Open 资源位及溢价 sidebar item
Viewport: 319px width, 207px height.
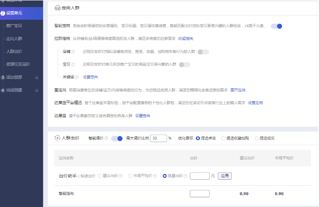[x=18, y=64]
